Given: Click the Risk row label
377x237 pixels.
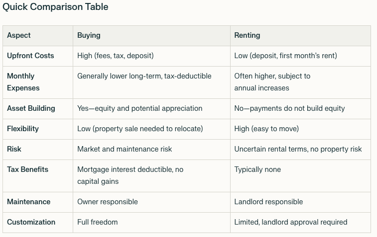Looking at the screenshot, I should point(14,149).
